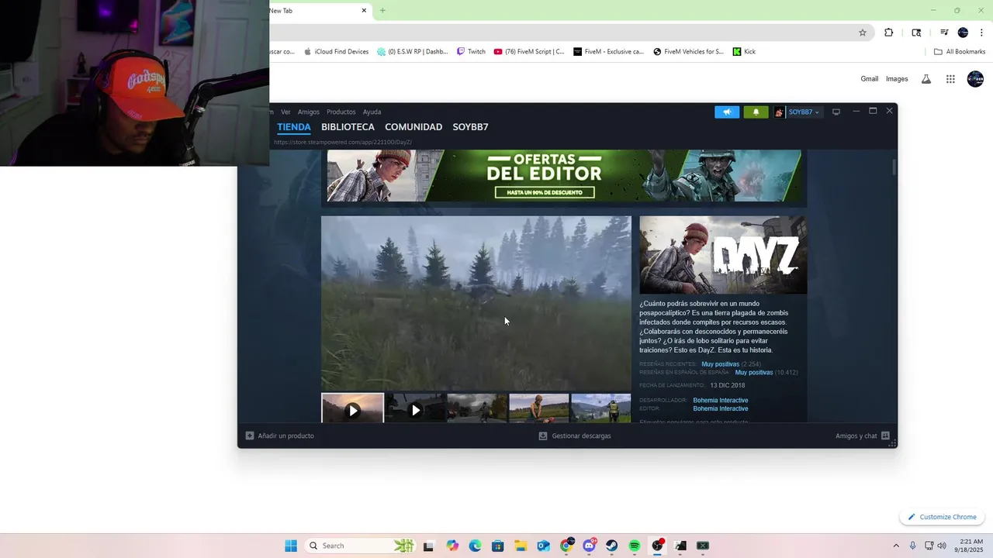This screenshot has height=558, width=993.
Task: Open the Windows Start menu
Action: pos(291,546)
